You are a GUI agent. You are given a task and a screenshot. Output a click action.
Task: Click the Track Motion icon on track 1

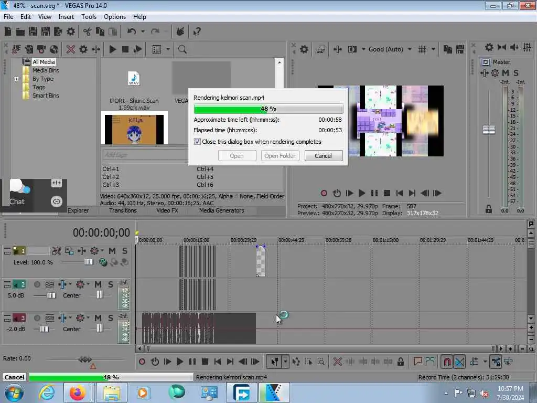click(57, 251)
